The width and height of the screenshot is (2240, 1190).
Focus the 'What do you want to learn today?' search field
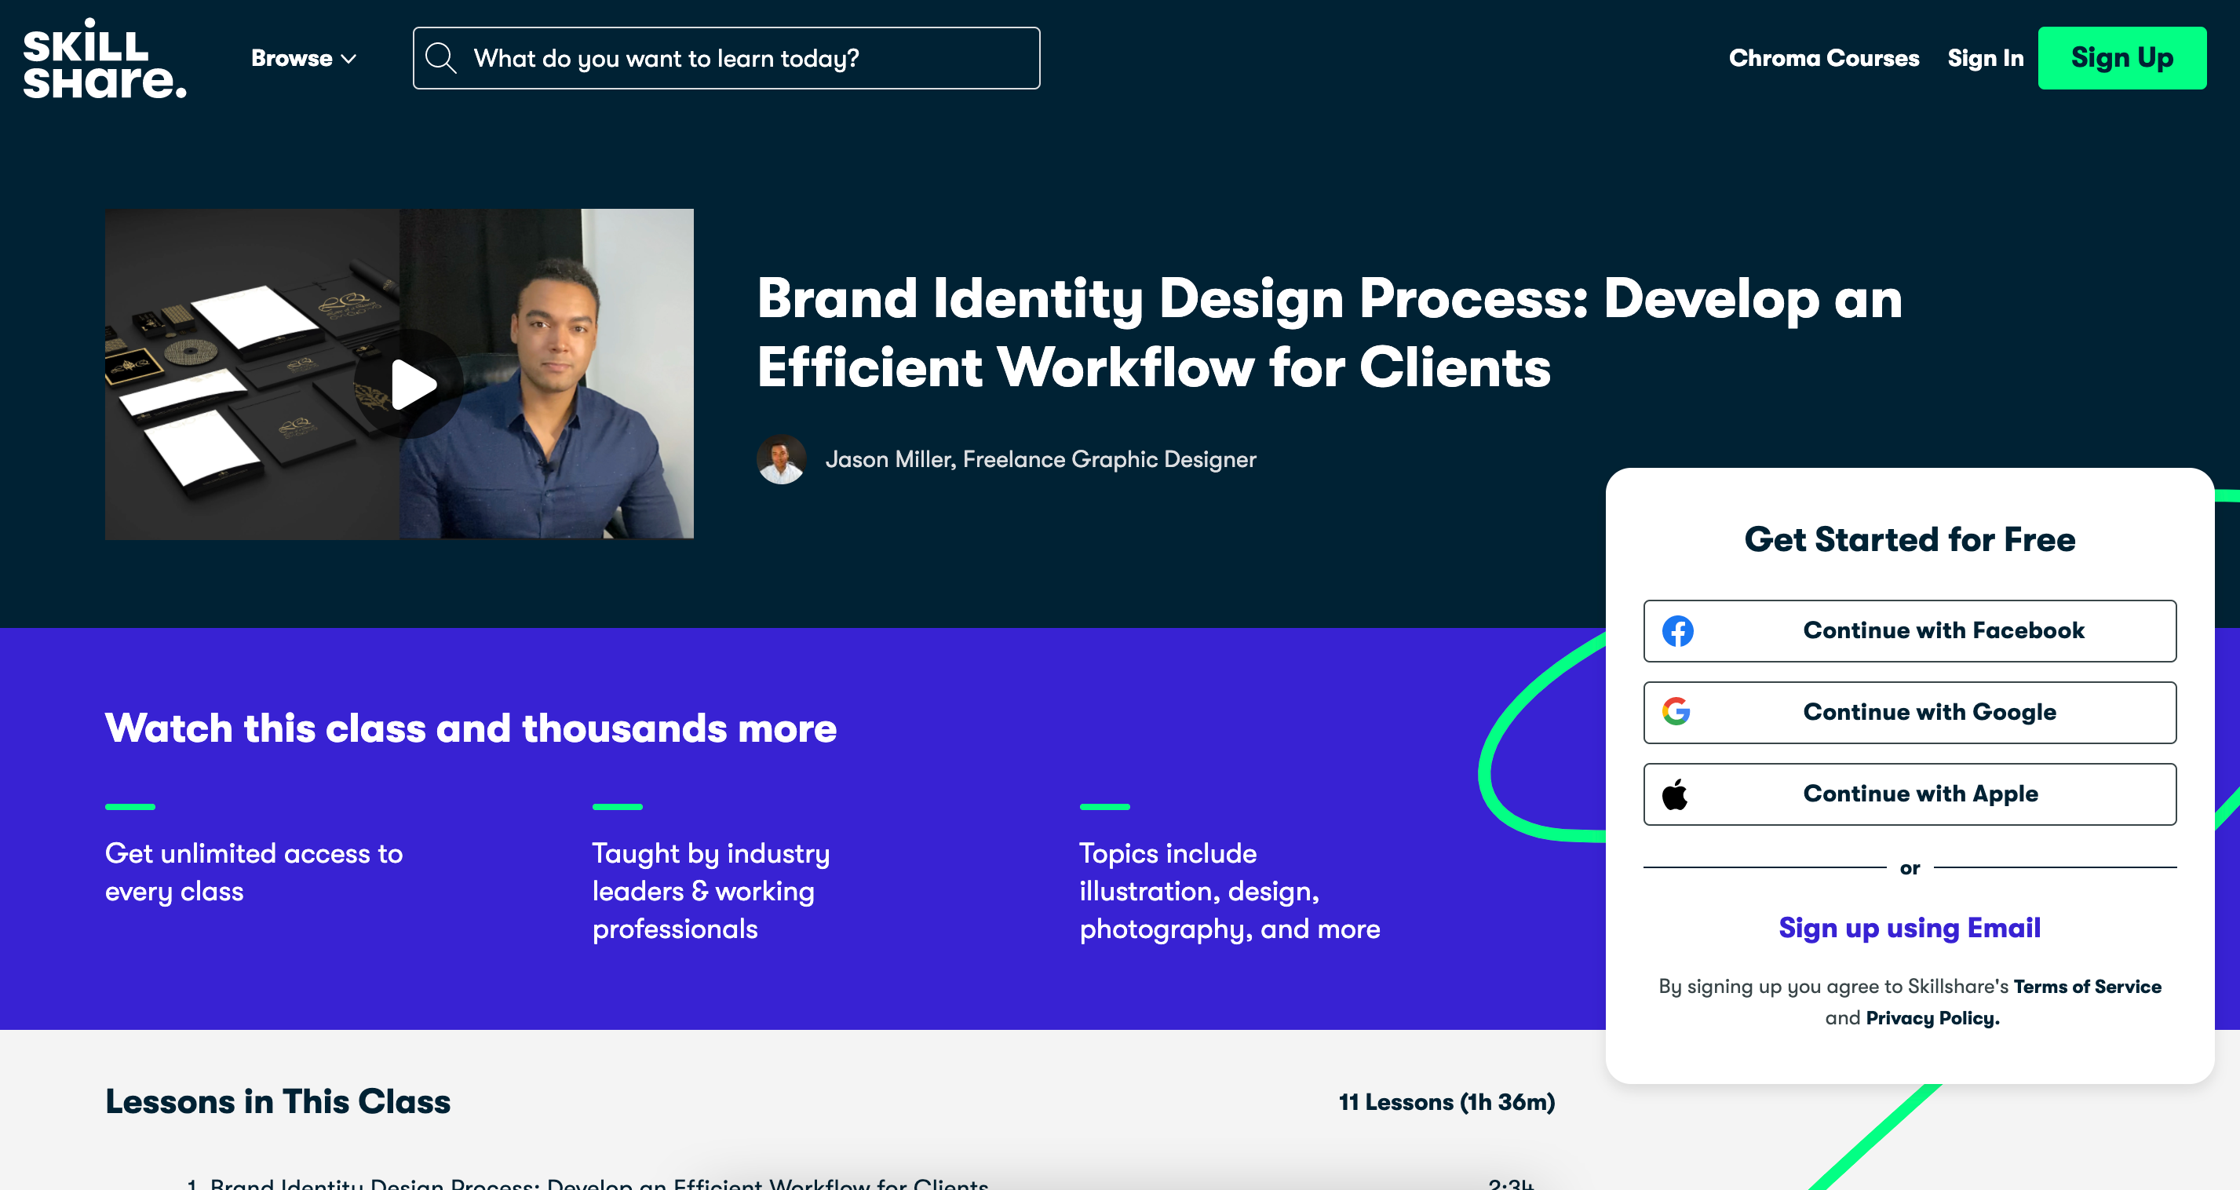pos(726,58)
